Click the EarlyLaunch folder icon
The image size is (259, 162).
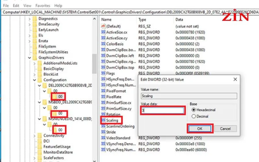point(35,30)
